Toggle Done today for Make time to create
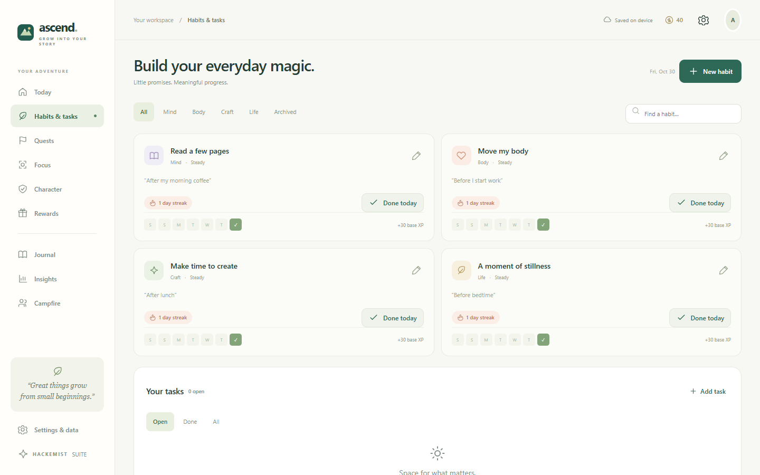The image size is (760, 475). point(393,318)
